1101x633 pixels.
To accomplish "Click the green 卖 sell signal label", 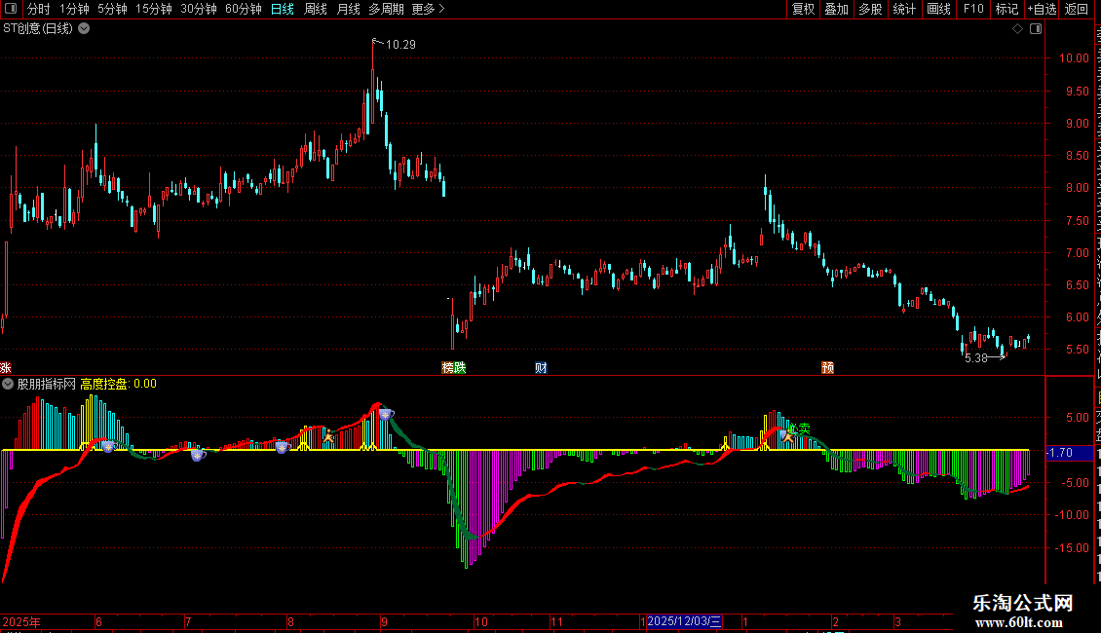I will coord(804,428).
